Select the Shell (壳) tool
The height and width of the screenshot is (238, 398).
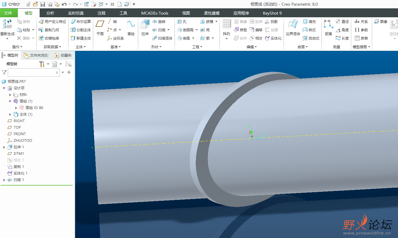205,30
